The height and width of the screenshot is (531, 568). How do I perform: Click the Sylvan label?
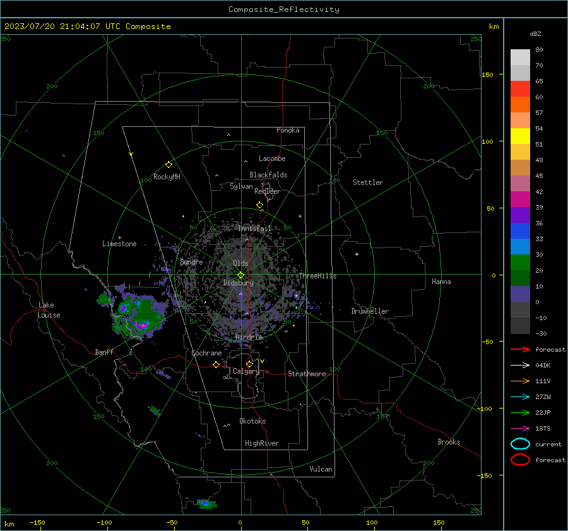[241, 186]
